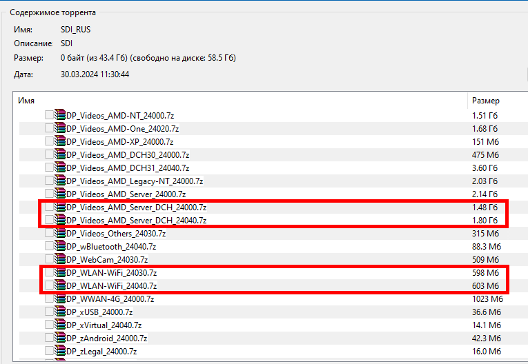The image size is (528, 364).
Task: Click archive icon of DP_Videos_AMD_DCH31_24040.7z
Action: point(60,168)
